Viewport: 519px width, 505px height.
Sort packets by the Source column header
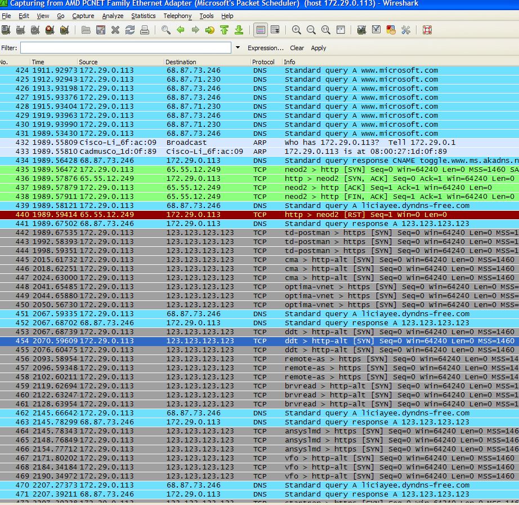120,62
